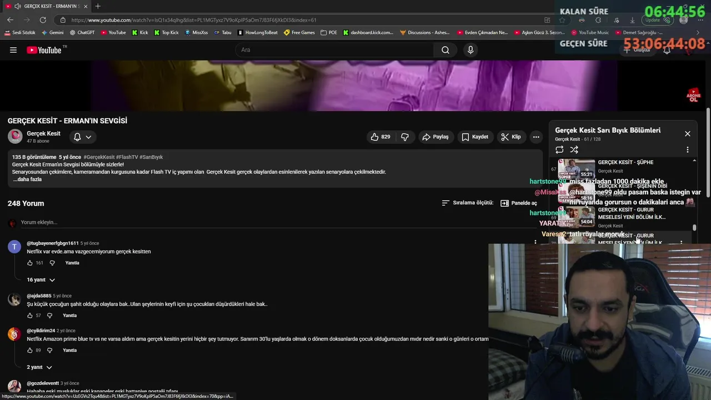
Task: Click the search magnifier button
Action: tap(445, 50)
